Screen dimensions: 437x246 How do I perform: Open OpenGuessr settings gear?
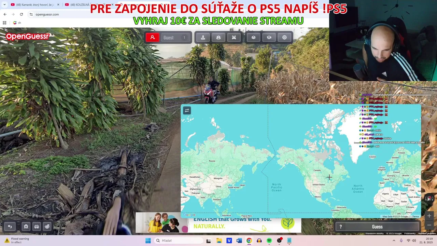pyautogui.click(x=284, y=38)
